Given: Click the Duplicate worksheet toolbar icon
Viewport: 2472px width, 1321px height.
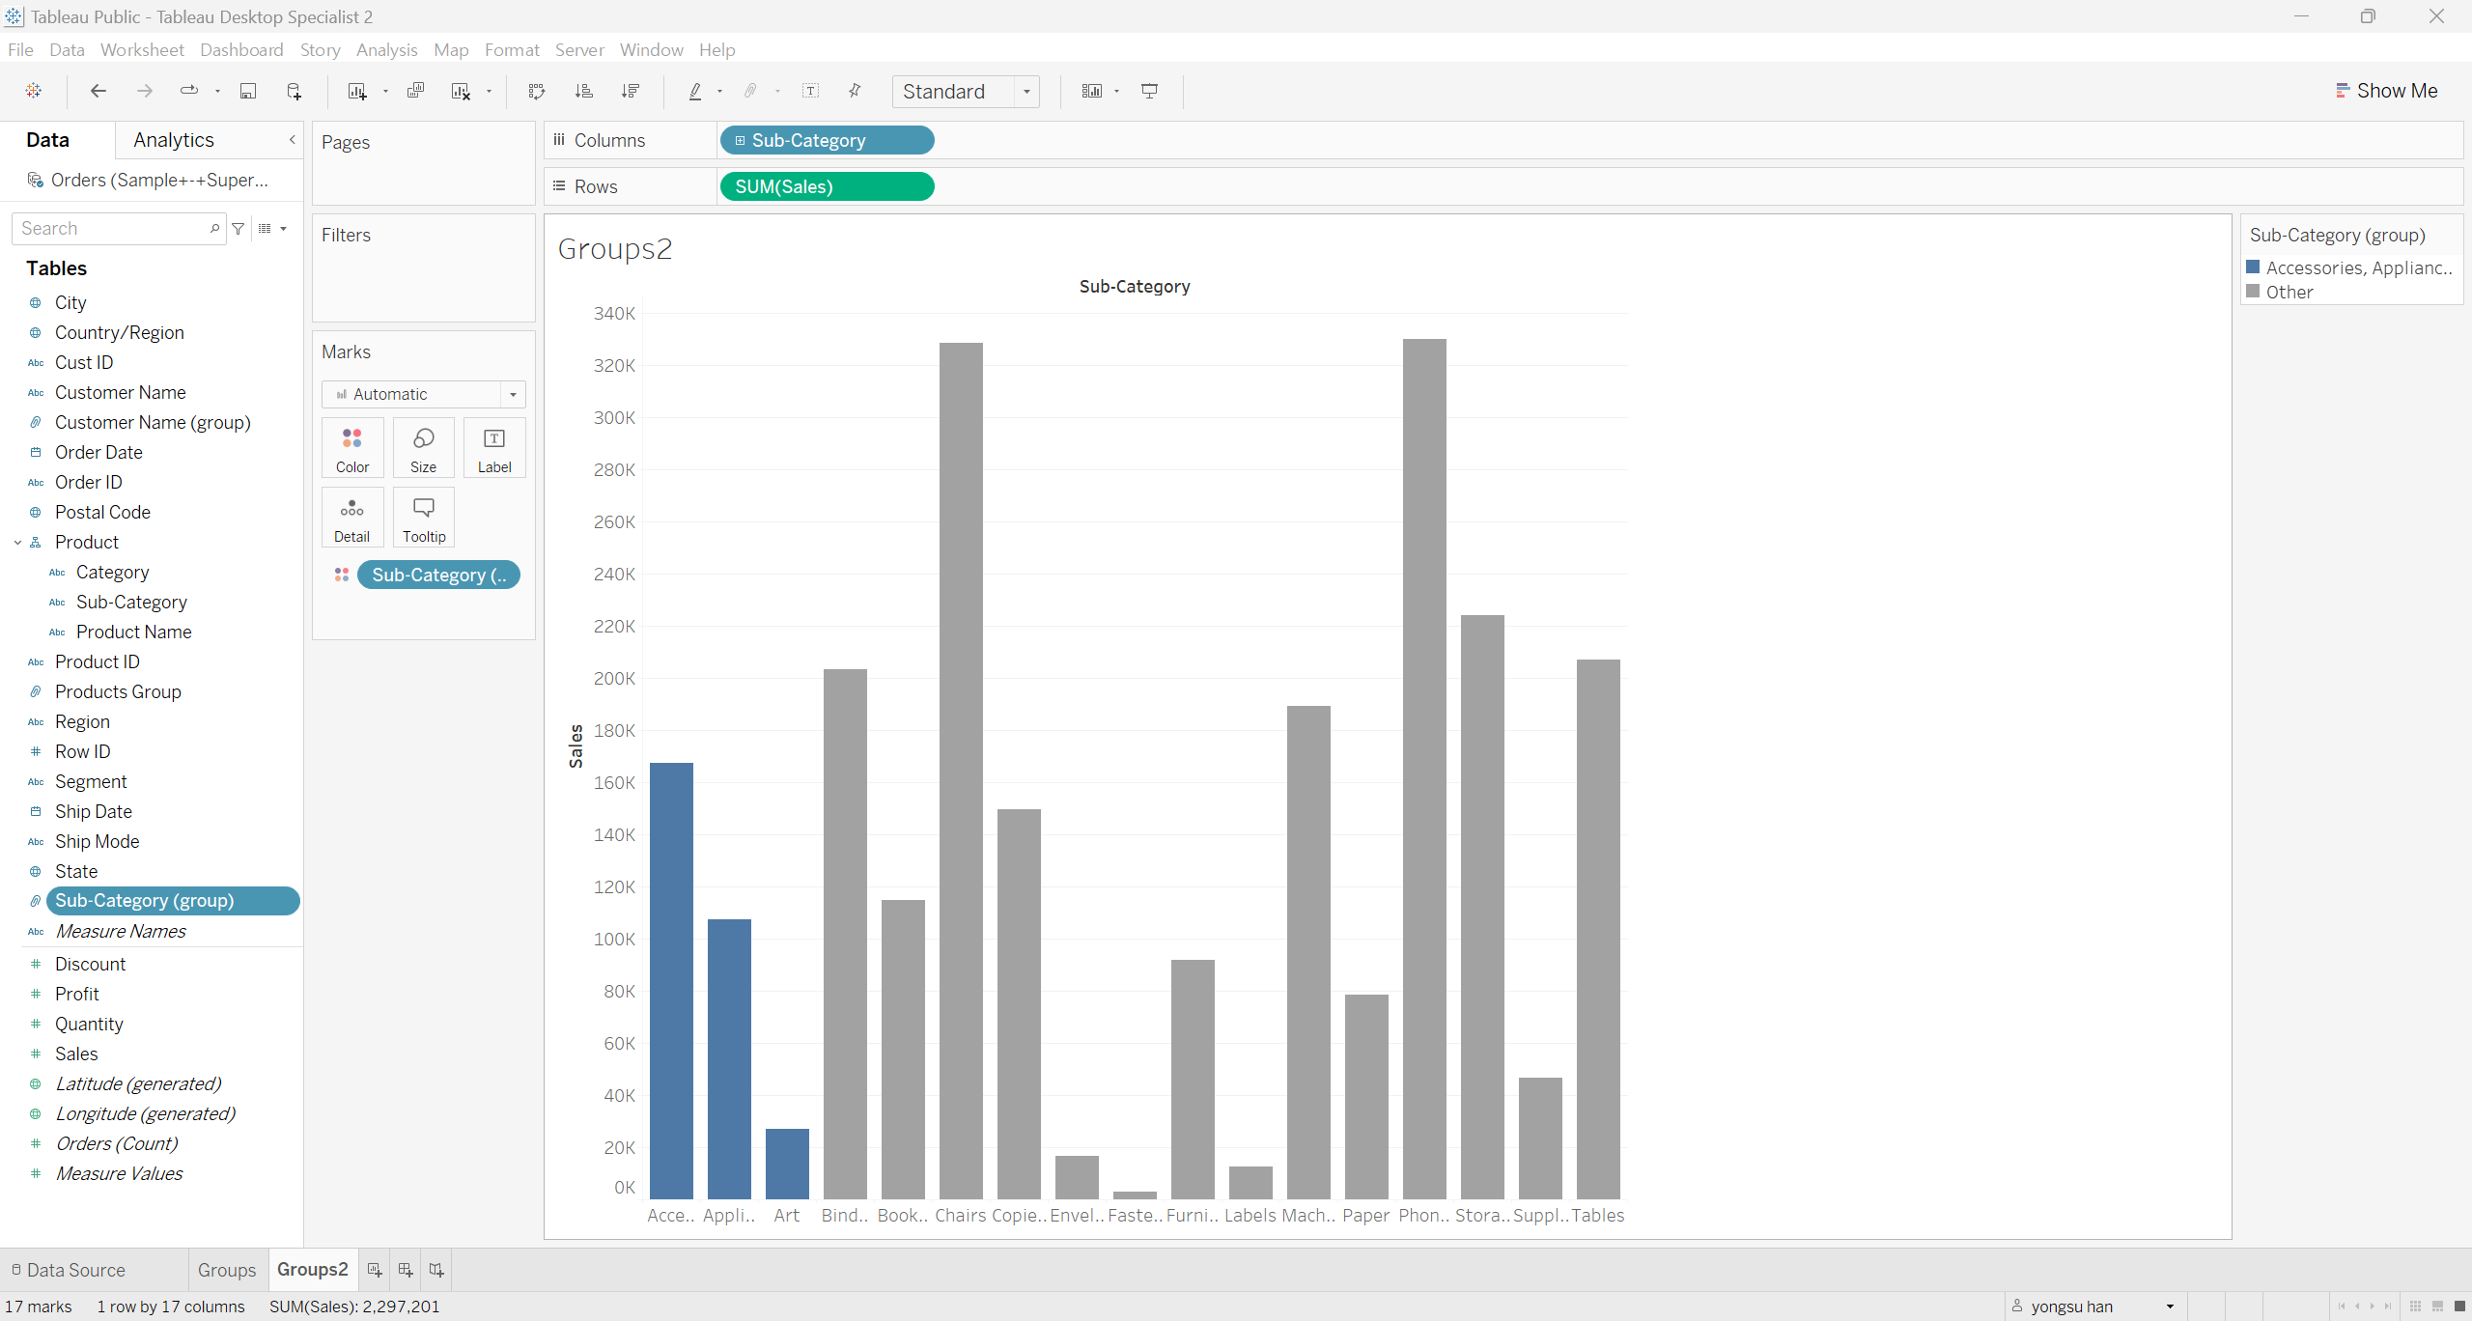Looking at the screenshot, I should [415, 91].
